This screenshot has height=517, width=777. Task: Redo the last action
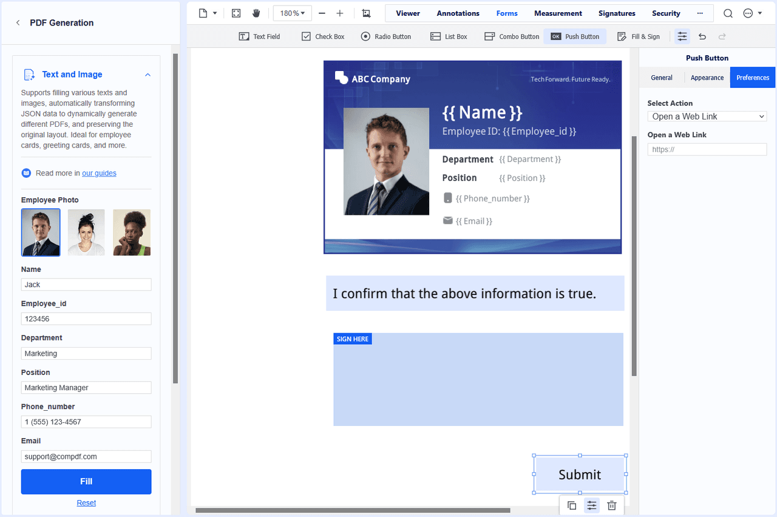coord(722,36)
